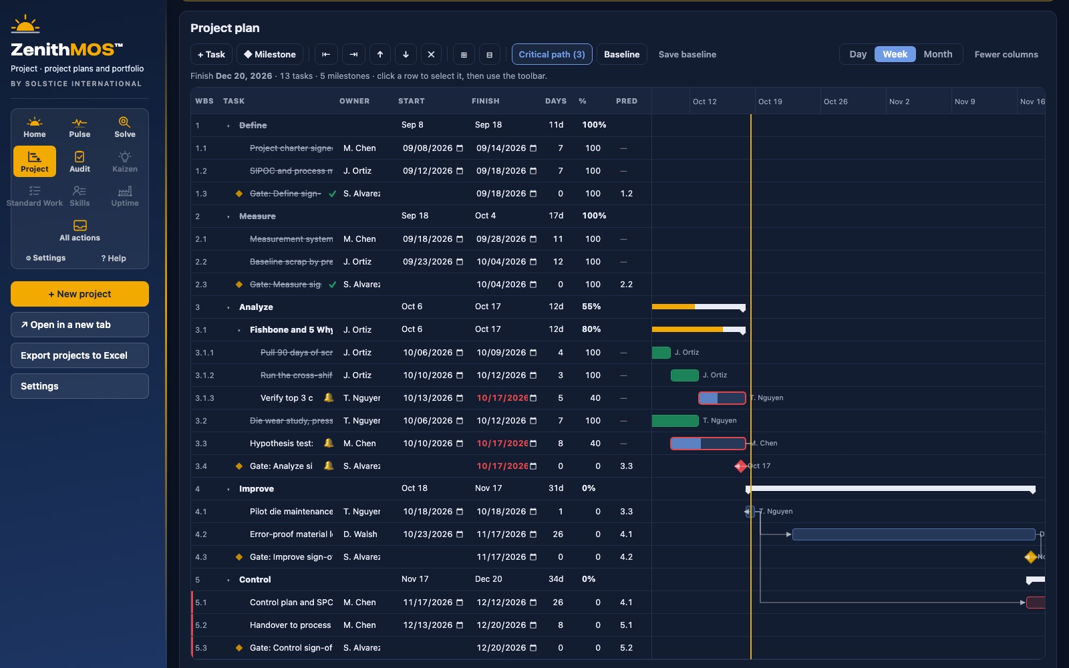Viewport: 1069px width, 668px height.
Task: Open Help in sidebar nav panel
Action: [114, 258]
